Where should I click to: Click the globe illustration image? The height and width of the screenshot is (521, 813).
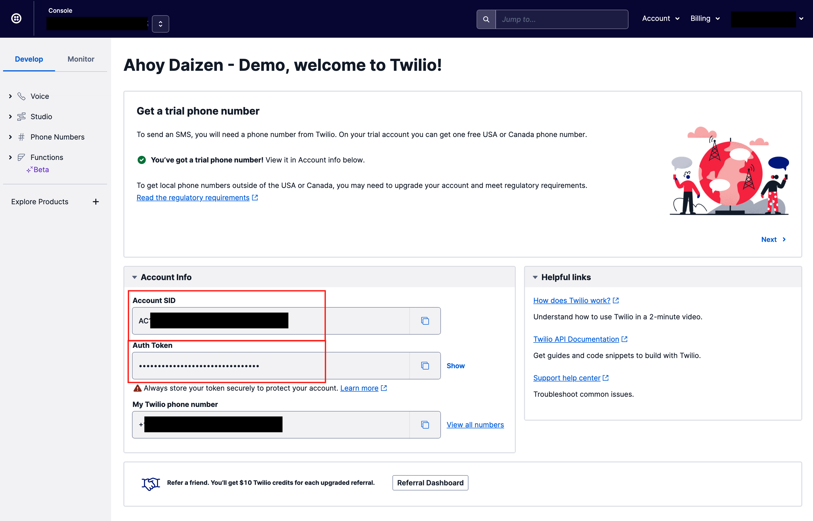click(729, 171)
